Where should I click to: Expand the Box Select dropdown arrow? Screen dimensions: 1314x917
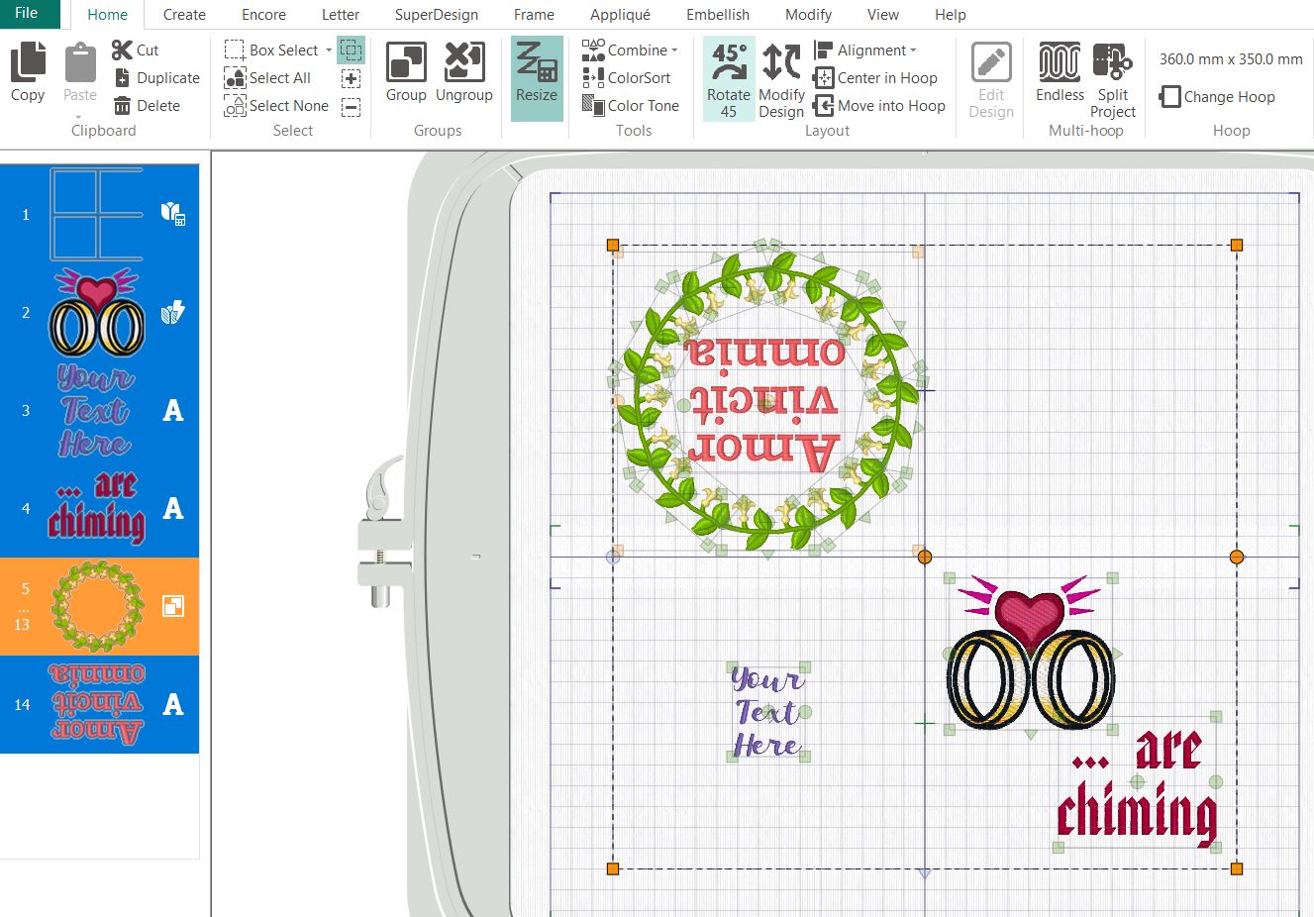(x=329, y=50)
